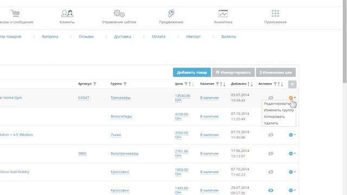347x195 pixels.
Task: Open the Приложения grid icon
Action: click(275, 14)
